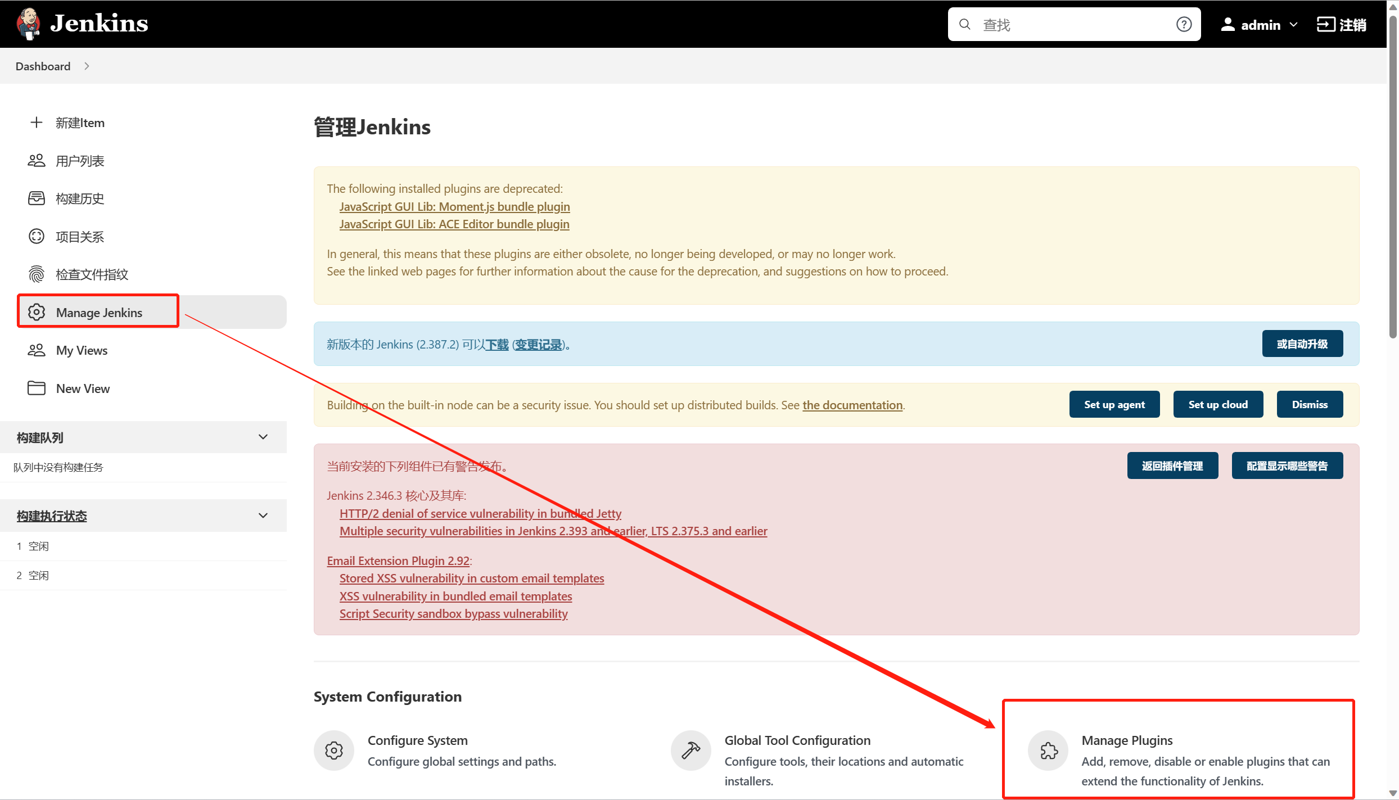Click the plus icon for 新建Item
Viewport: 1399px width, 800px height.
pos(37,123)
